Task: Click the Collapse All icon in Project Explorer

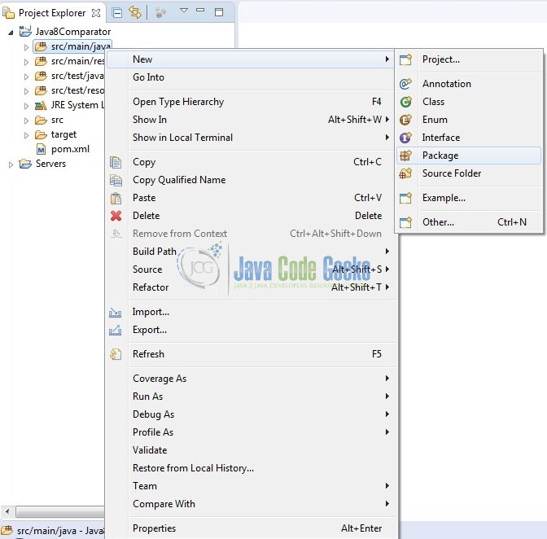Action: (x=117, y=13)
